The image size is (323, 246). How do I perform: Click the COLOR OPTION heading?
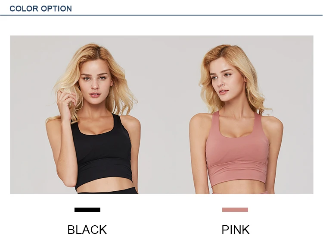point(40,9)
